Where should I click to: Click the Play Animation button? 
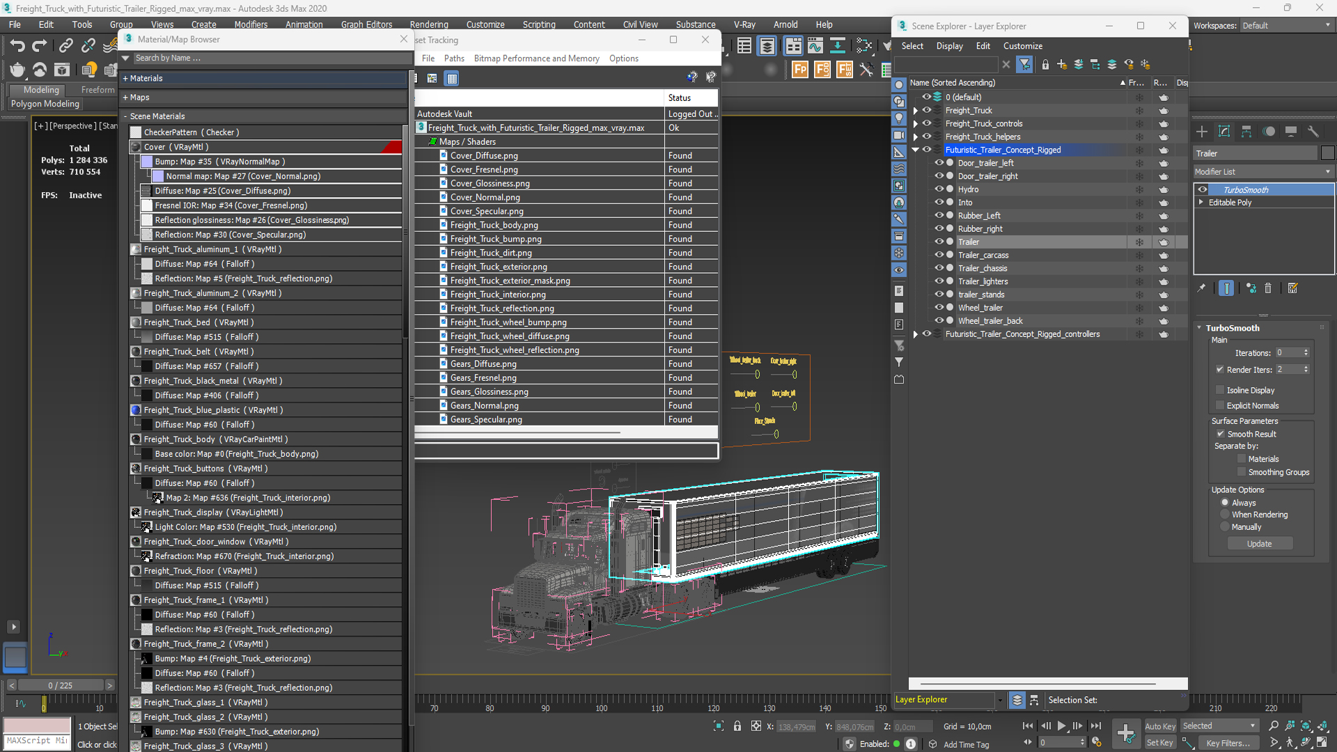[x=1061, y=726]
